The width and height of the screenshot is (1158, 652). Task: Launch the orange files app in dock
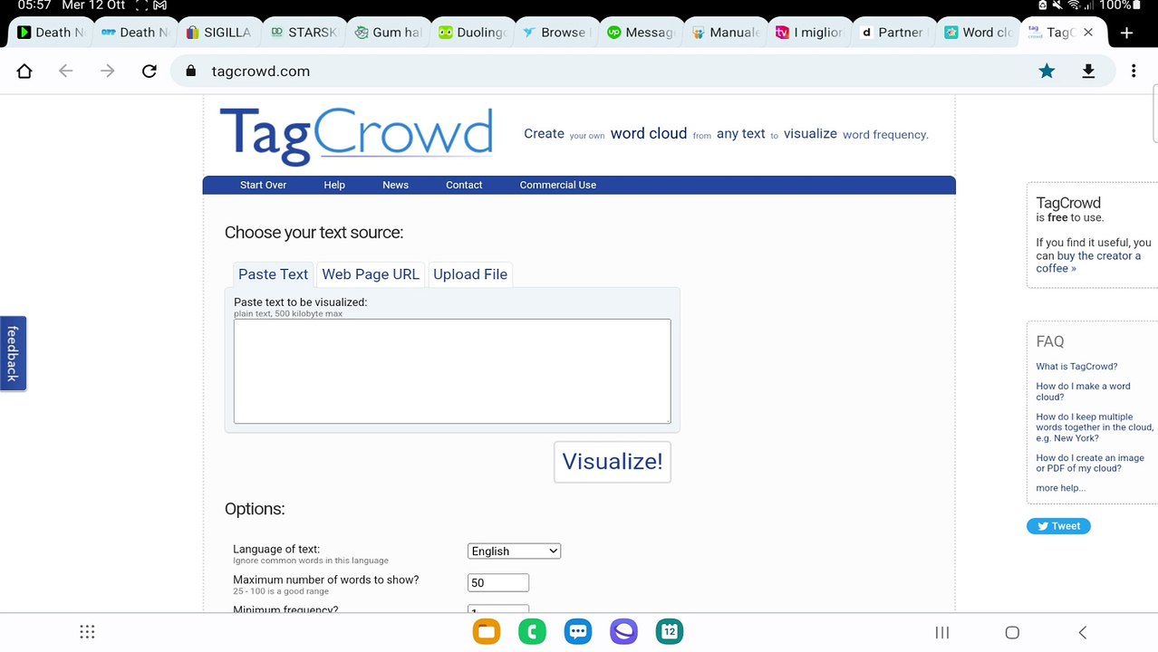[x=487, y=631]
